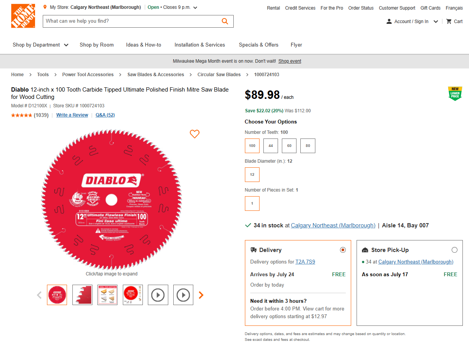
Task: Select the Store Pick-Up radio button
Action: (x=454, y=250)
